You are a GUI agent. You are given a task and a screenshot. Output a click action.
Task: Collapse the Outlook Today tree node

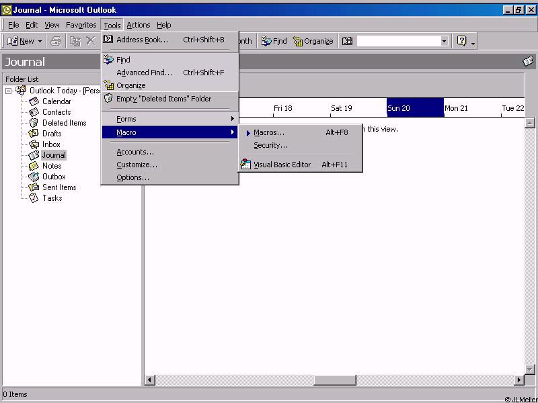pyautogui.click(x=9, y=91)
